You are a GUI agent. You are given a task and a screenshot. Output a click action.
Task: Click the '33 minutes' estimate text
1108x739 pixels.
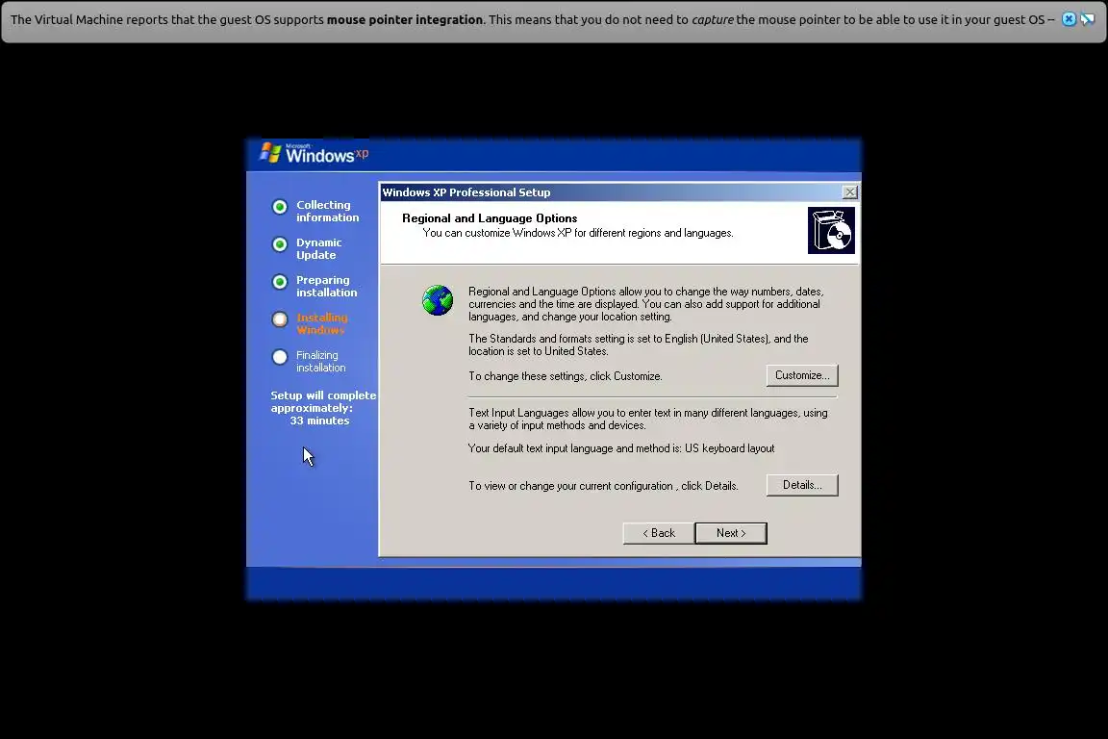(319, 420)
